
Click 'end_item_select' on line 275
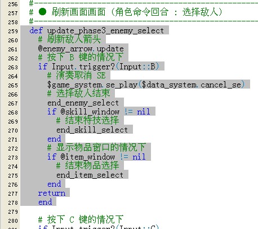[90, 175]
